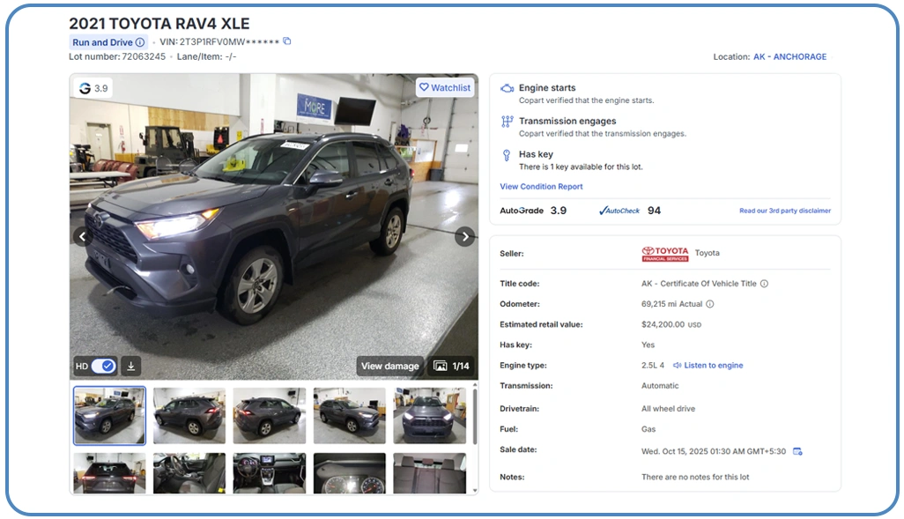Download the image using the download icon

pyautogui.click(x=131, y=367)
